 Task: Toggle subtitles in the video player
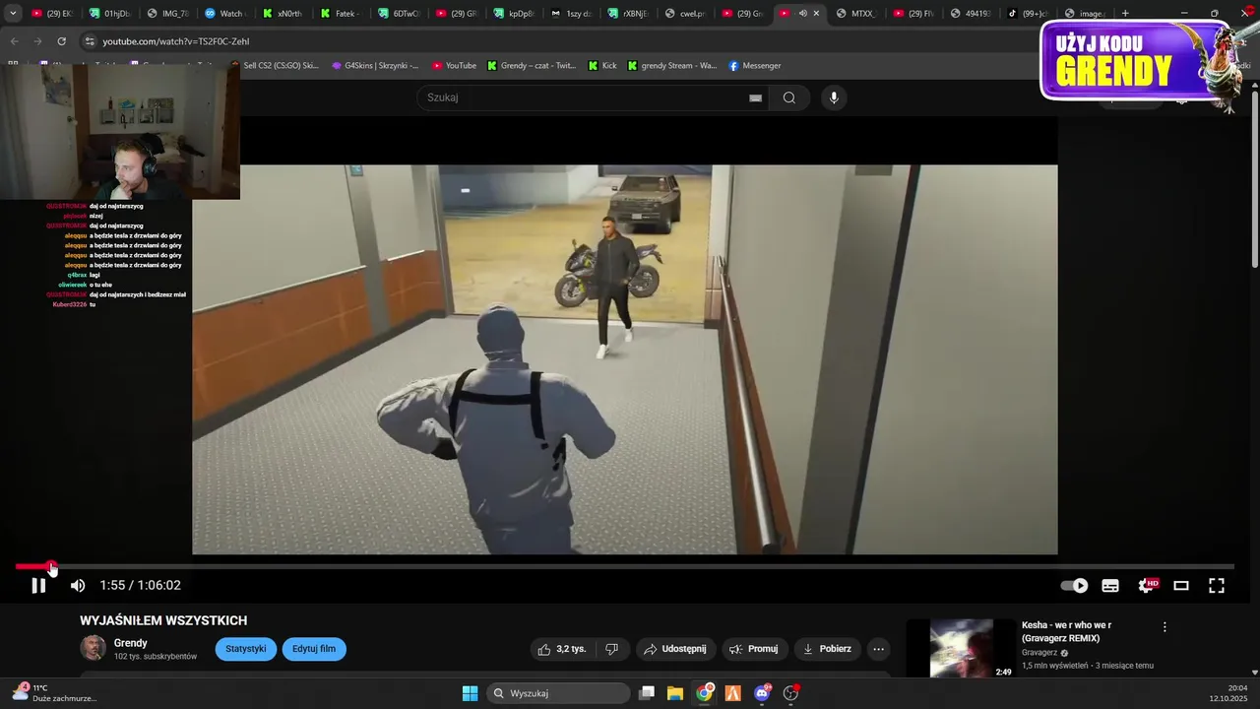tap(1110, 585)
